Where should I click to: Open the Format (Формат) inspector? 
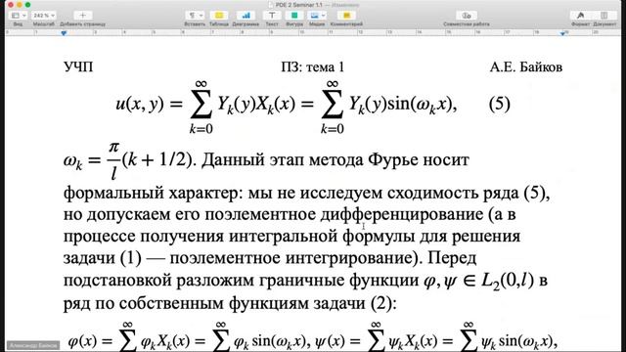click(580, 16)
